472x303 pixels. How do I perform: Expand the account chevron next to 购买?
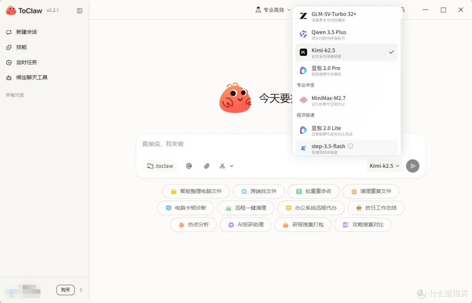pos(81,290)
